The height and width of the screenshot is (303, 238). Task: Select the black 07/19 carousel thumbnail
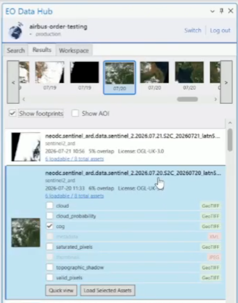pos(84,73)
